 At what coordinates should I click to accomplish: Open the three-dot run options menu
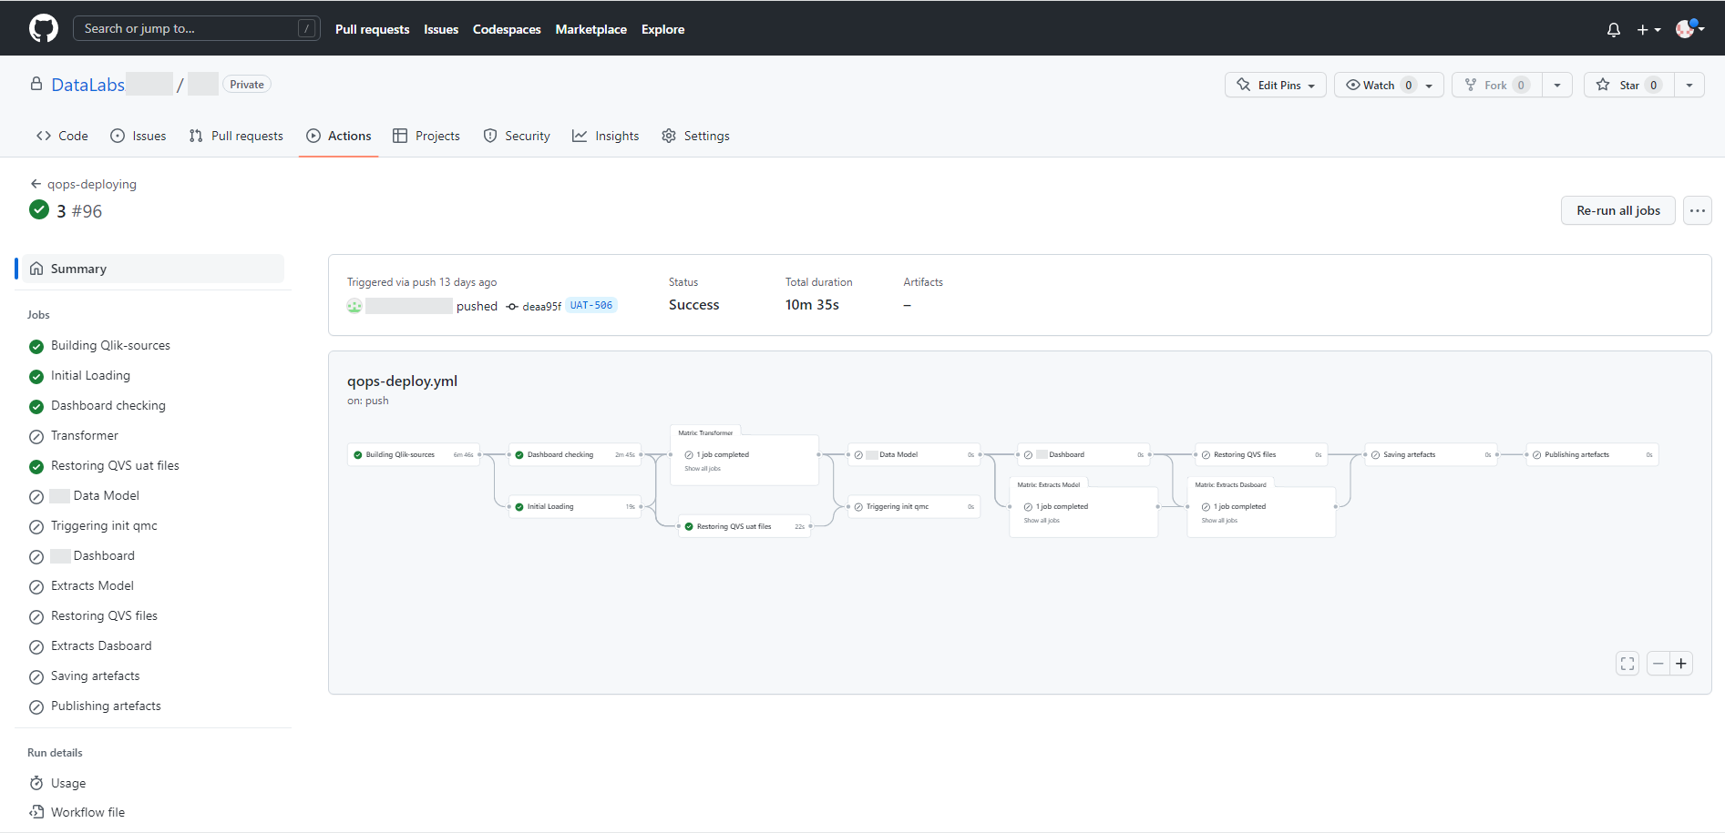point(1697,210)
